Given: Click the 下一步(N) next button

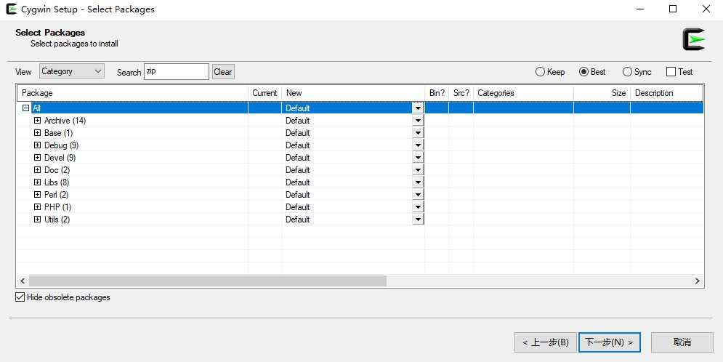Looking at the screenshot, I should pyautogui.click(x=609, y=342).
